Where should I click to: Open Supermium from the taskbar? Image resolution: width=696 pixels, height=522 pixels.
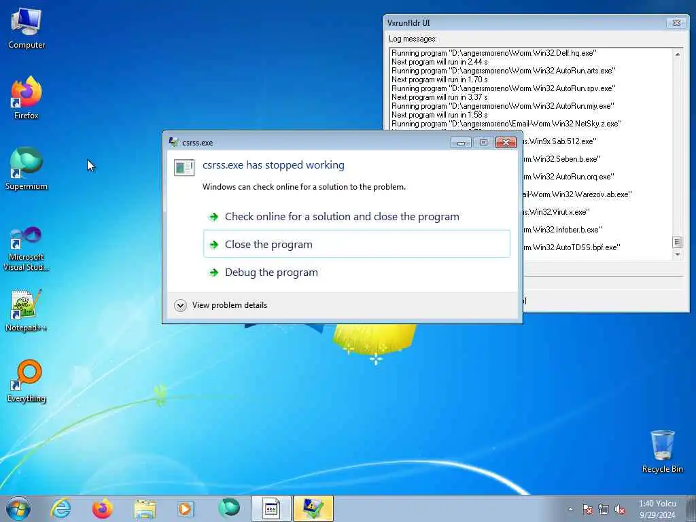coord(229,508)
